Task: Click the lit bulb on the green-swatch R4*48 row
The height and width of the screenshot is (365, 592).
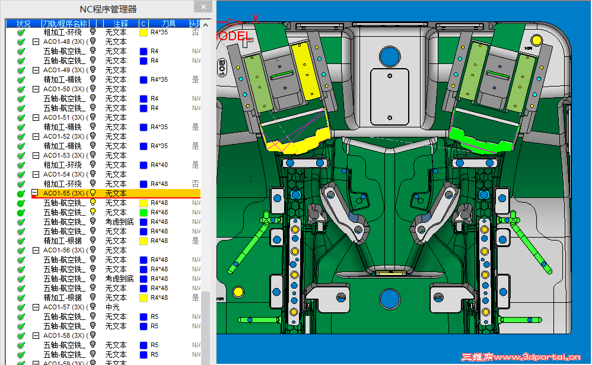Action: pyautogui.click(x=93, y=212)
